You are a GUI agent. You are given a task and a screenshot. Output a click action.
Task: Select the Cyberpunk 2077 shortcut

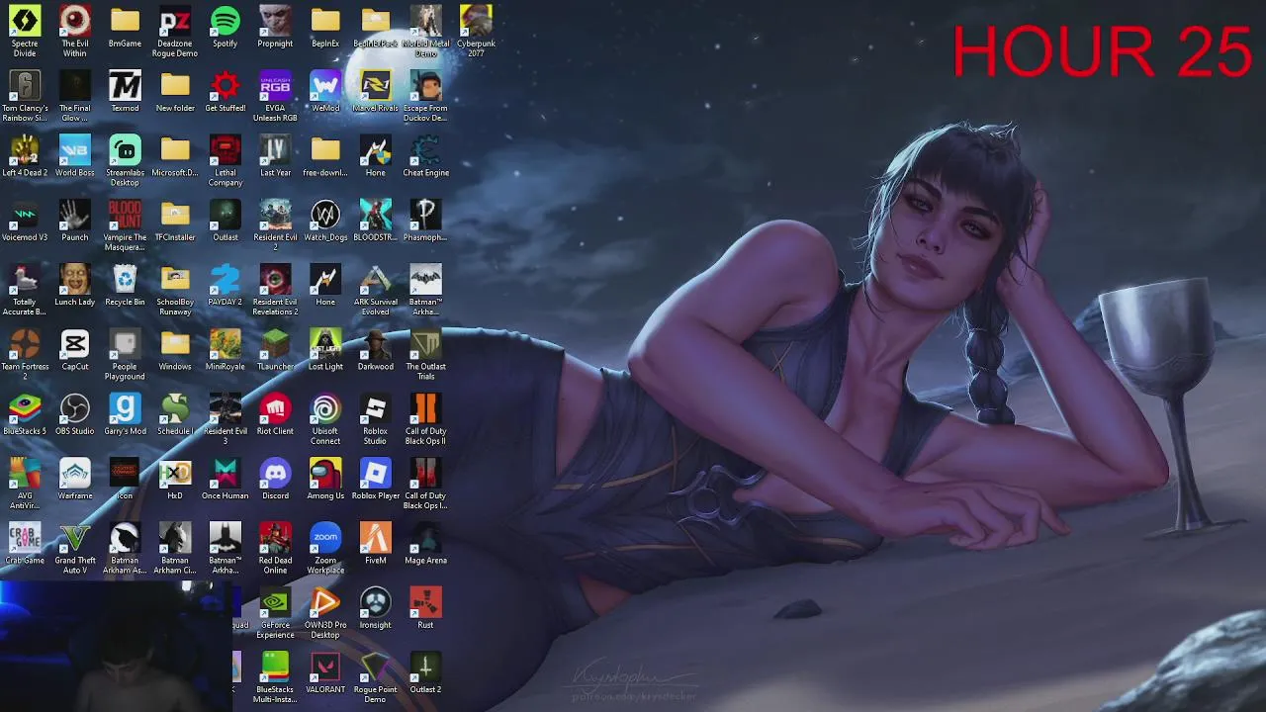click(476, 21)
